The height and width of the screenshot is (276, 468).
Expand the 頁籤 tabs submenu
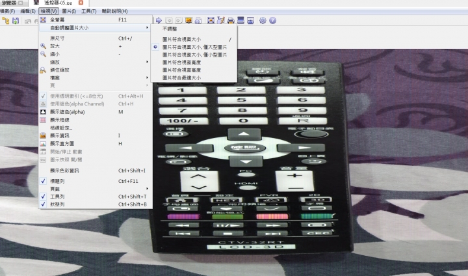[x=96, y=189]
